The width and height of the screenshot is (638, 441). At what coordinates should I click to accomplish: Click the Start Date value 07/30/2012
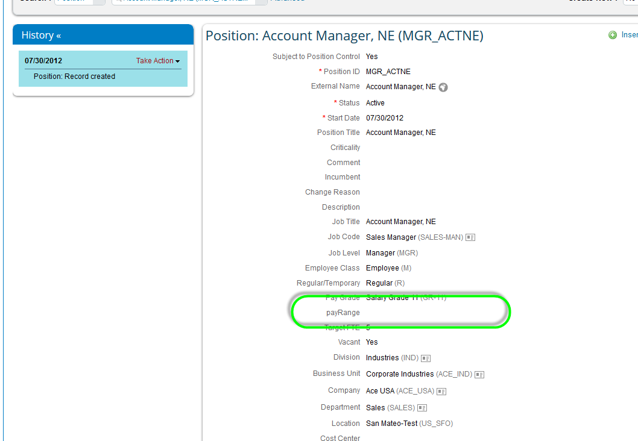click(385, 118)
